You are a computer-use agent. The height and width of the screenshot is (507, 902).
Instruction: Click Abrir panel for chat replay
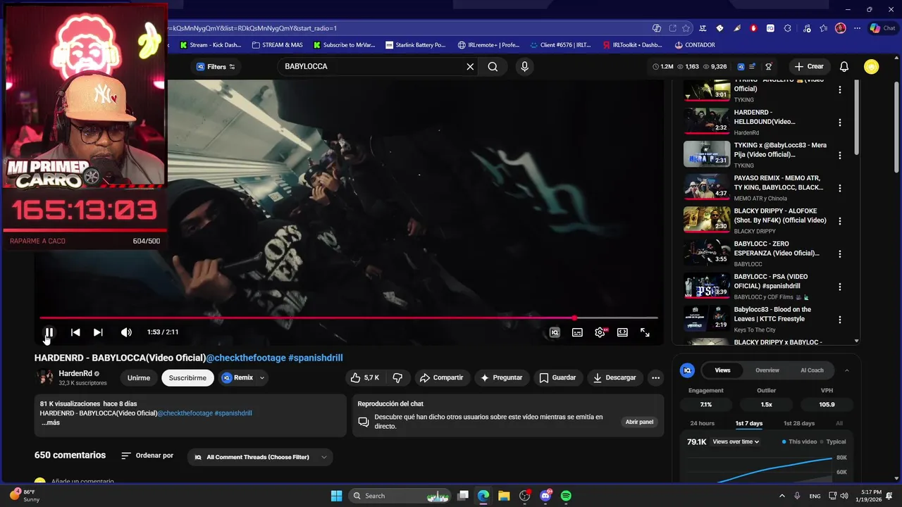[639, 422]
